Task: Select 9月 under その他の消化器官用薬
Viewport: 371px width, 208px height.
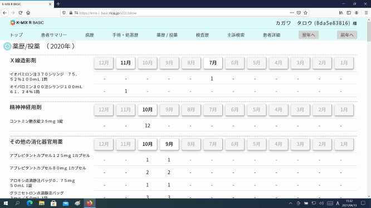Action: click(x=169, y=144)
